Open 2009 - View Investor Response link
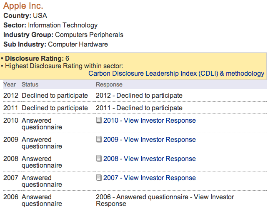 click(x=149, y=140)
